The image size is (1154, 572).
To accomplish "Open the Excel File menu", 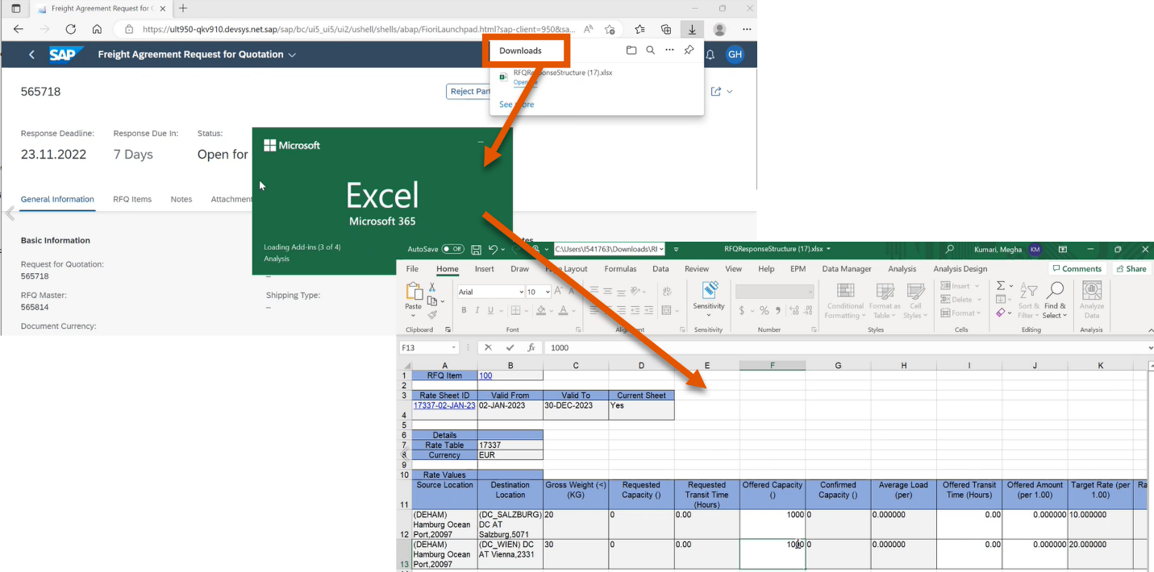I will coord(412,269).
